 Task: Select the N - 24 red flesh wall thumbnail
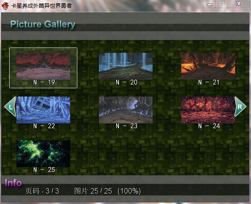[208, 110]
